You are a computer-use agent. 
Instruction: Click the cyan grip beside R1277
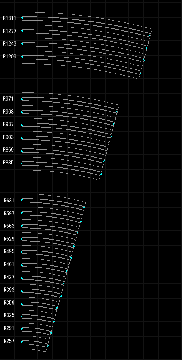click(22, 31)
